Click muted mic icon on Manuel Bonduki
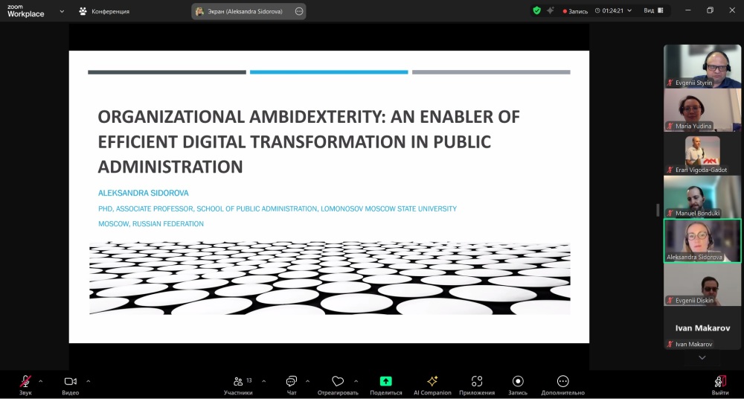 670,214
